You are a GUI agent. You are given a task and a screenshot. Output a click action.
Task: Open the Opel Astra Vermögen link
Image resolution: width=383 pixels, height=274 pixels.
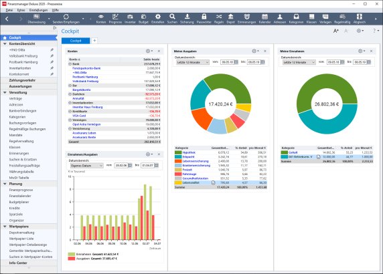pos(86,124)
